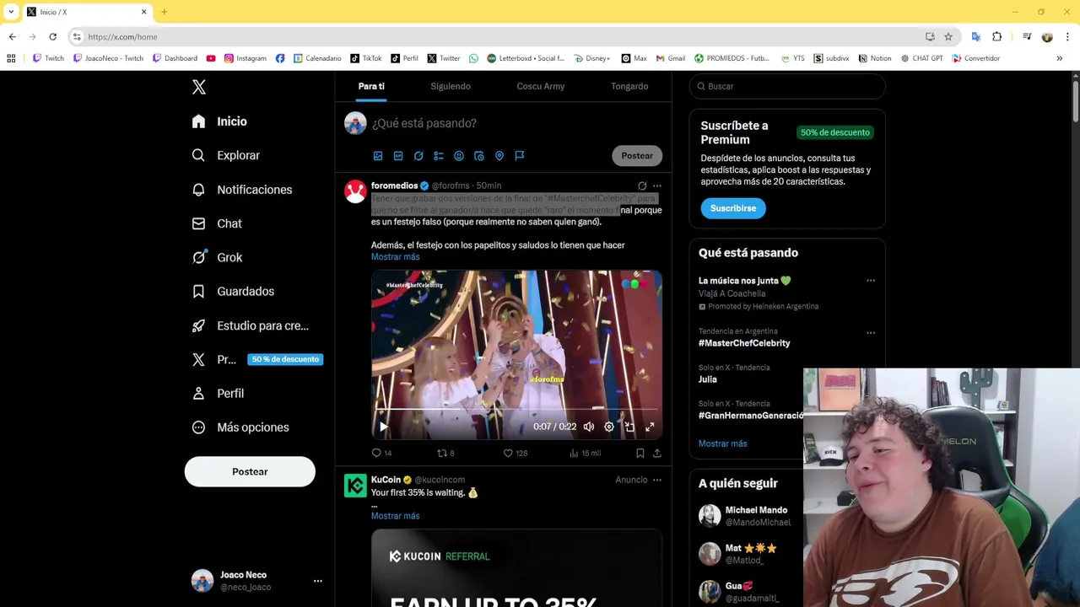Click the Buscar search field
Viewport: 1080px width, 607px height.
(787, 86)
